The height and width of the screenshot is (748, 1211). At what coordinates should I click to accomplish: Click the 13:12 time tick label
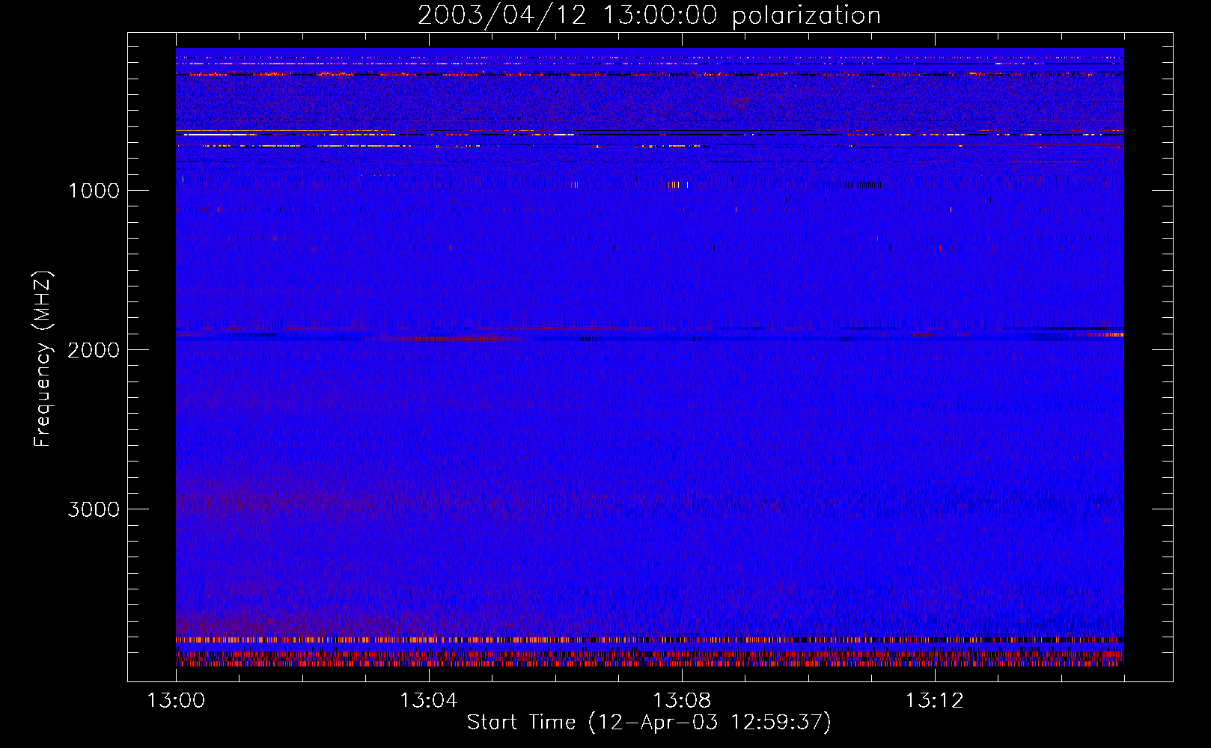pos(934,701)
